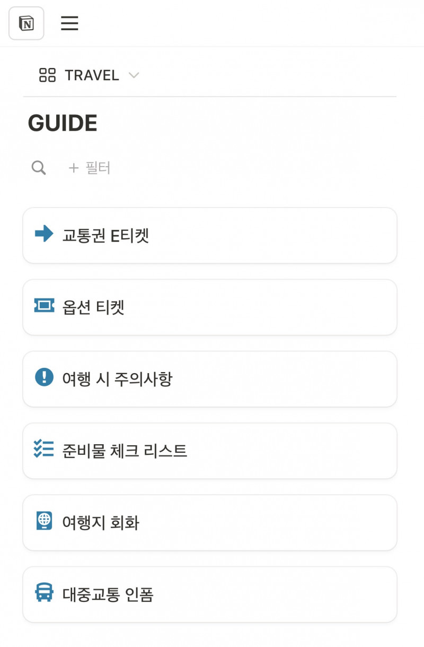Select the TRAVEL view label
424x647 pixels.
(92, 75)
